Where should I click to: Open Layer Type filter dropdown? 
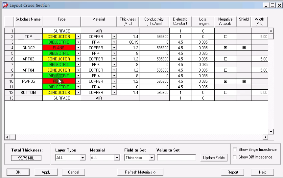click(x=83, y=158)
